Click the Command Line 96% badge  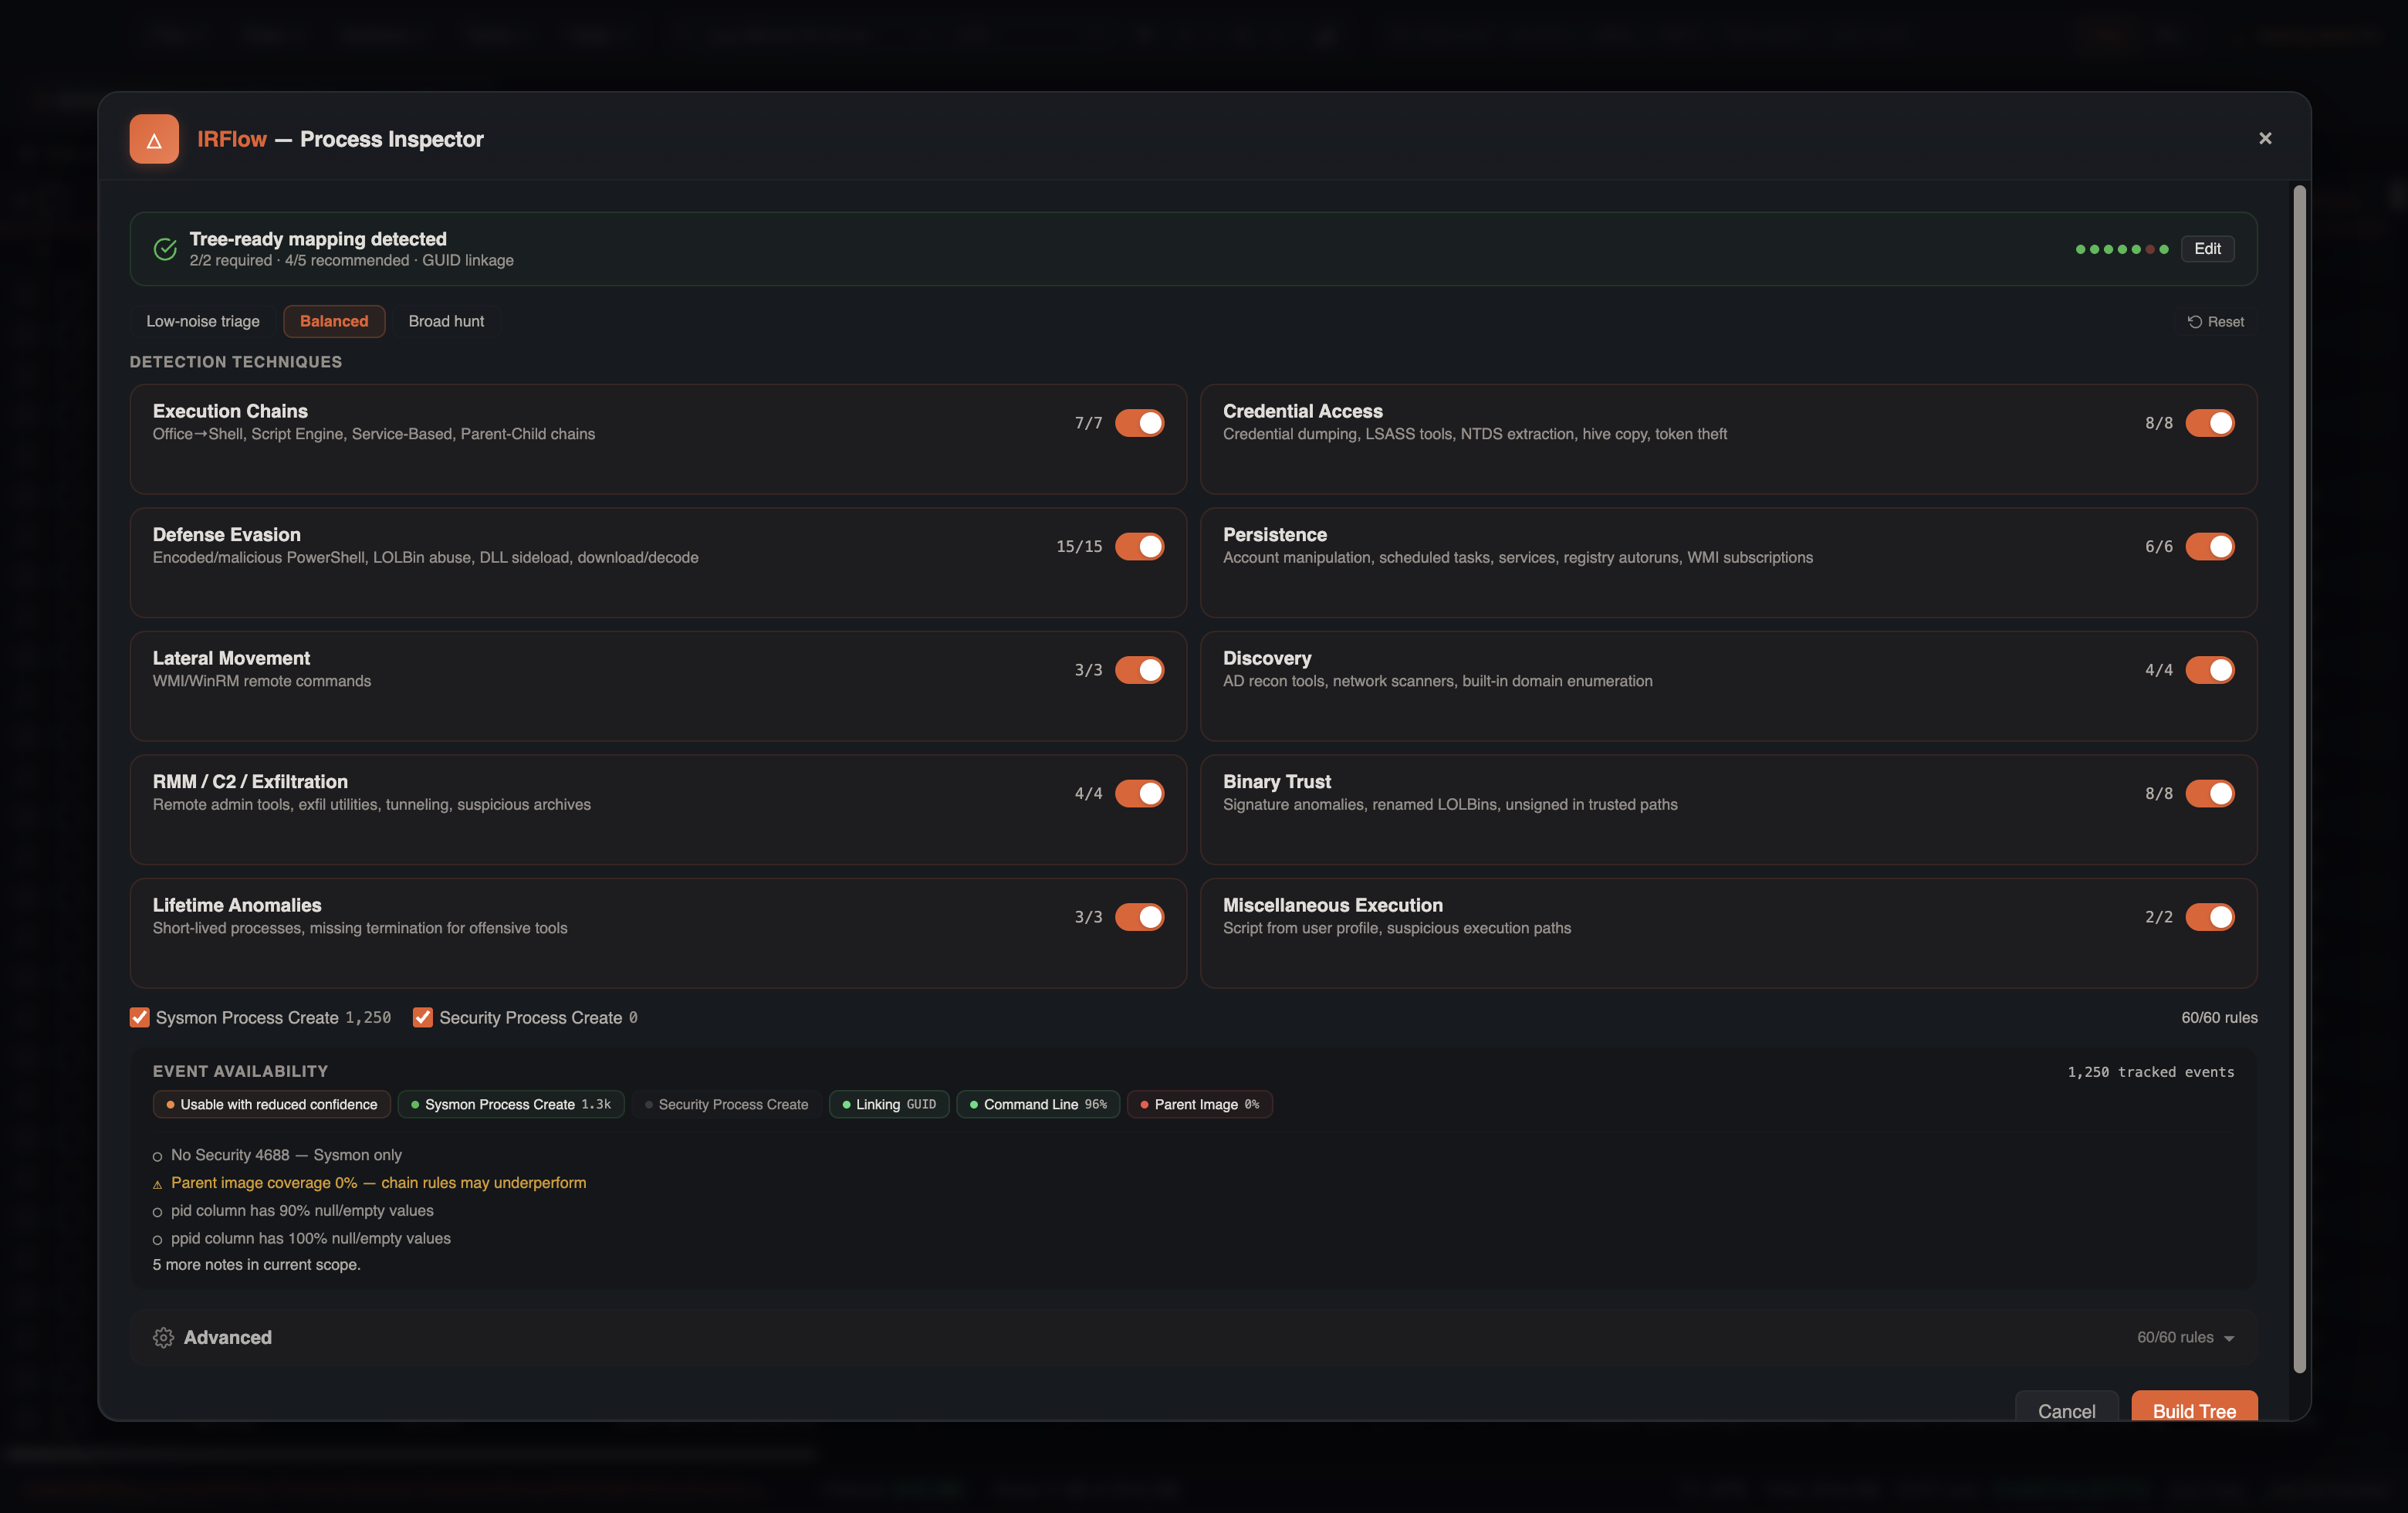1038,1104
